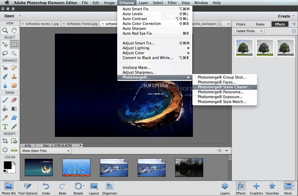Select the Zoom tool
298x196 pixels.
tap(5, 30)
